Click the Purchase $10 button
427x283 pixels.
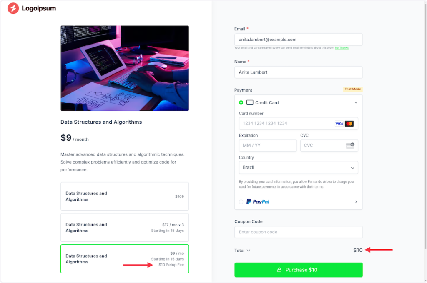coord(299,270)
